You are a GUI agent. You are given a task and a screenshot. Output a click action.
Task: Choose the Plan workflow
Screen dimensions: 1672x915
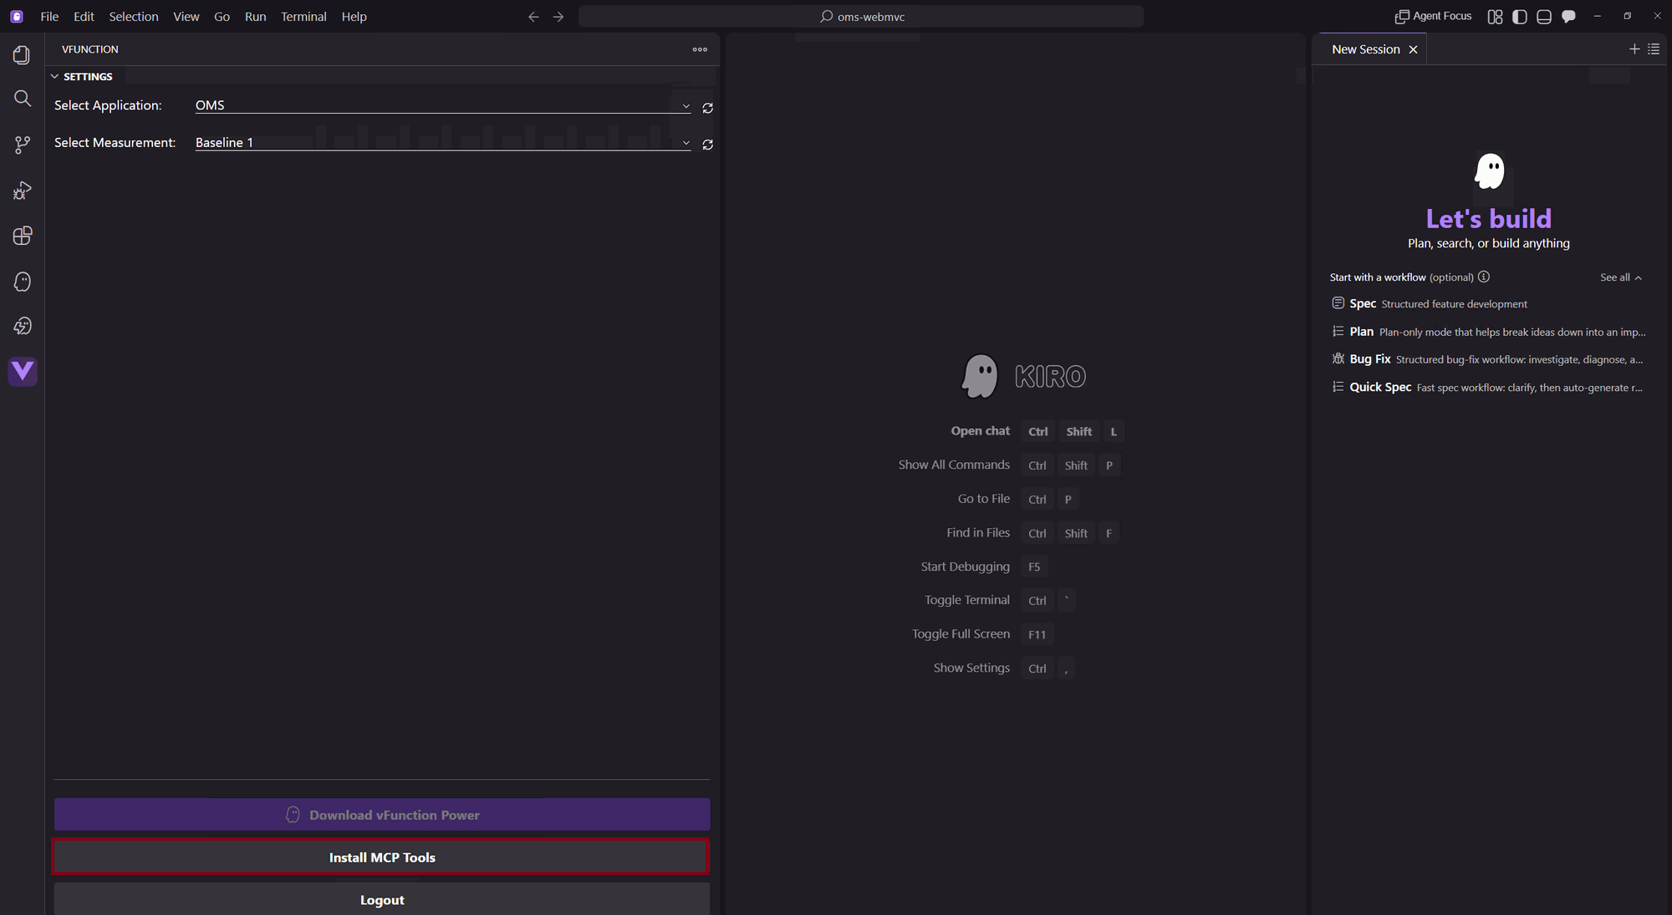(x=1488, y=332)
